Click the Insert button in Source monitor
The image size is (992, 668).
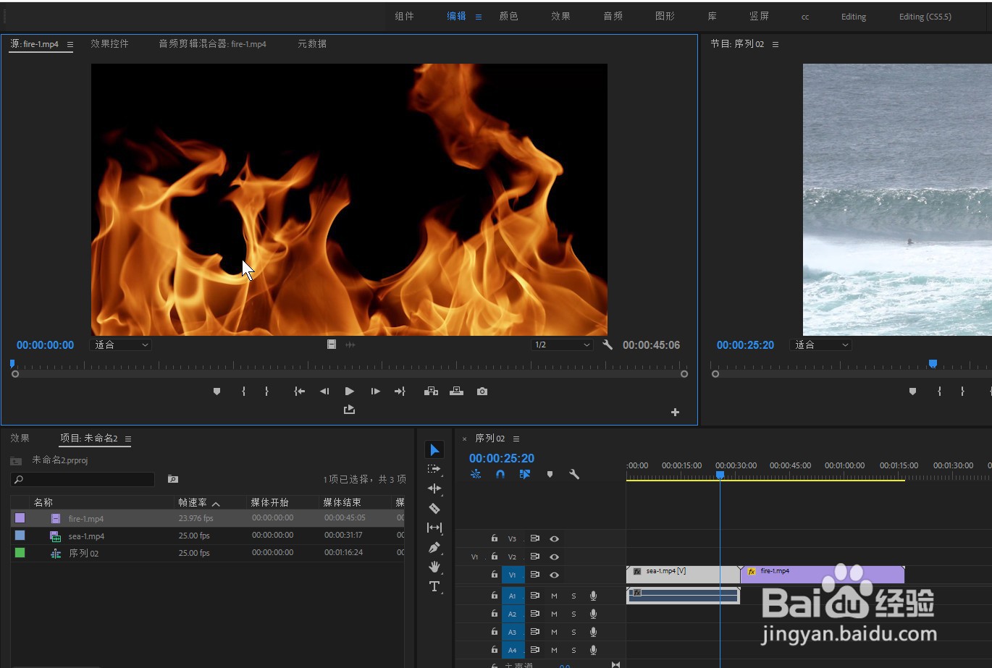431,392
